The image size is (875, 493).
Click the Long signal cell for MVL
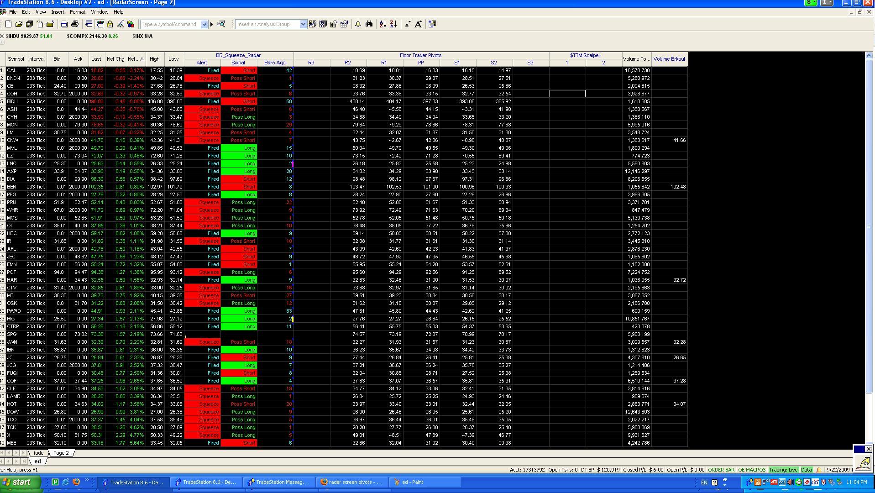238,148
